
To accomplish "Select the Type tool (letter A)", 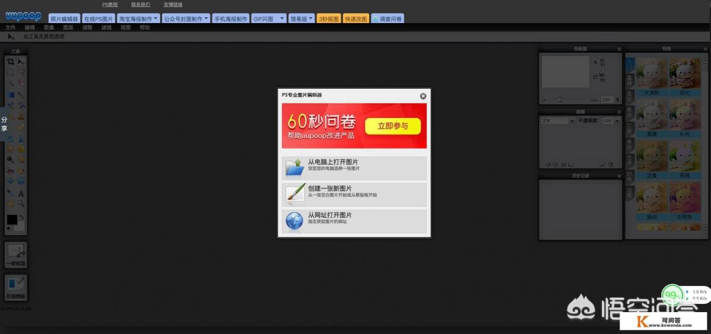I will pos(21,193).
